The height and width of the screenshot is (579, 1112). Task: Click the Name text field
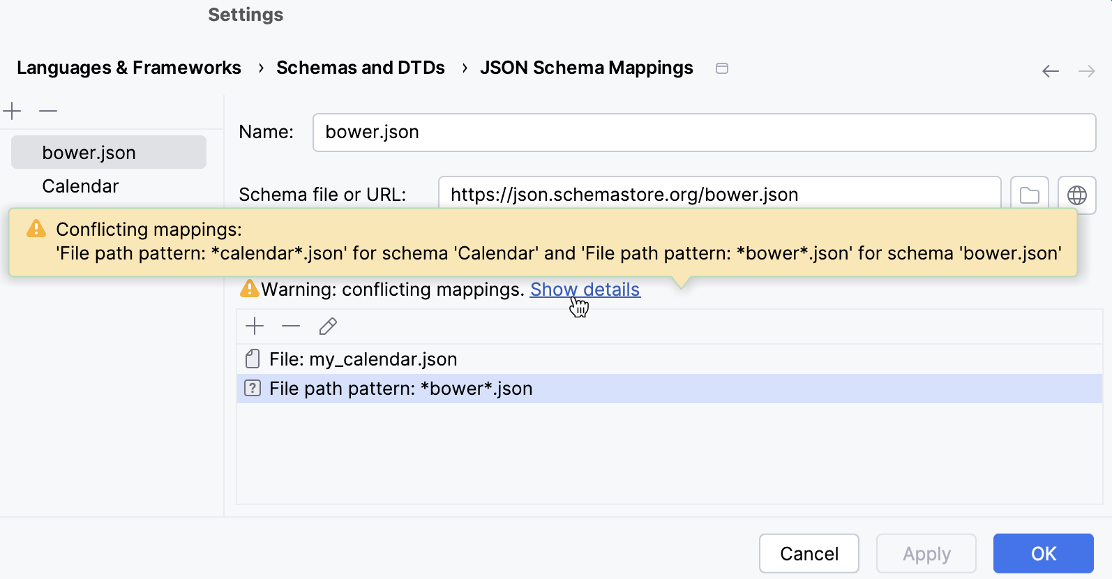pyautogui.click(x=703, y=133)
